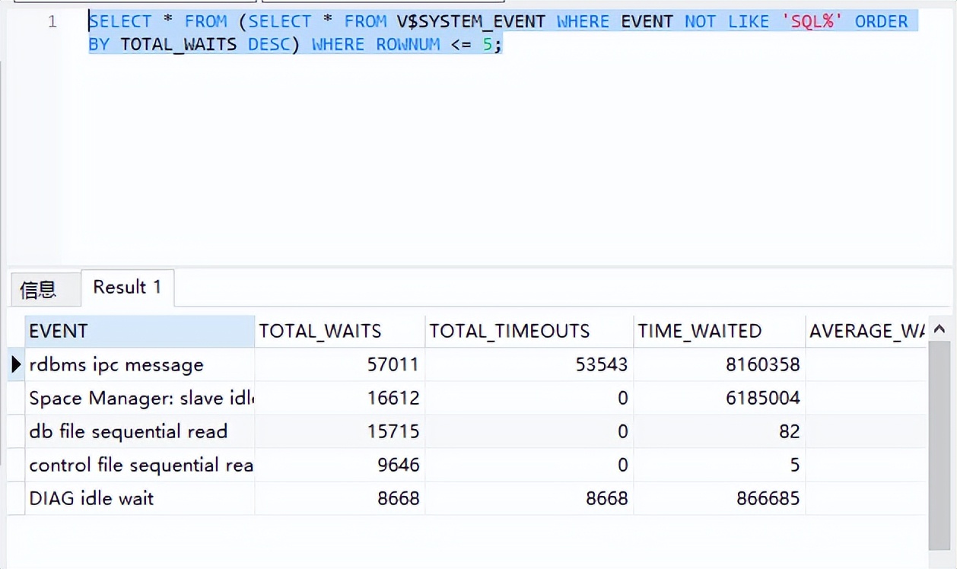Screen dimensions: 957x569
Task: Select the 'rdbms ipc message' cell
Action: point(140,364)
